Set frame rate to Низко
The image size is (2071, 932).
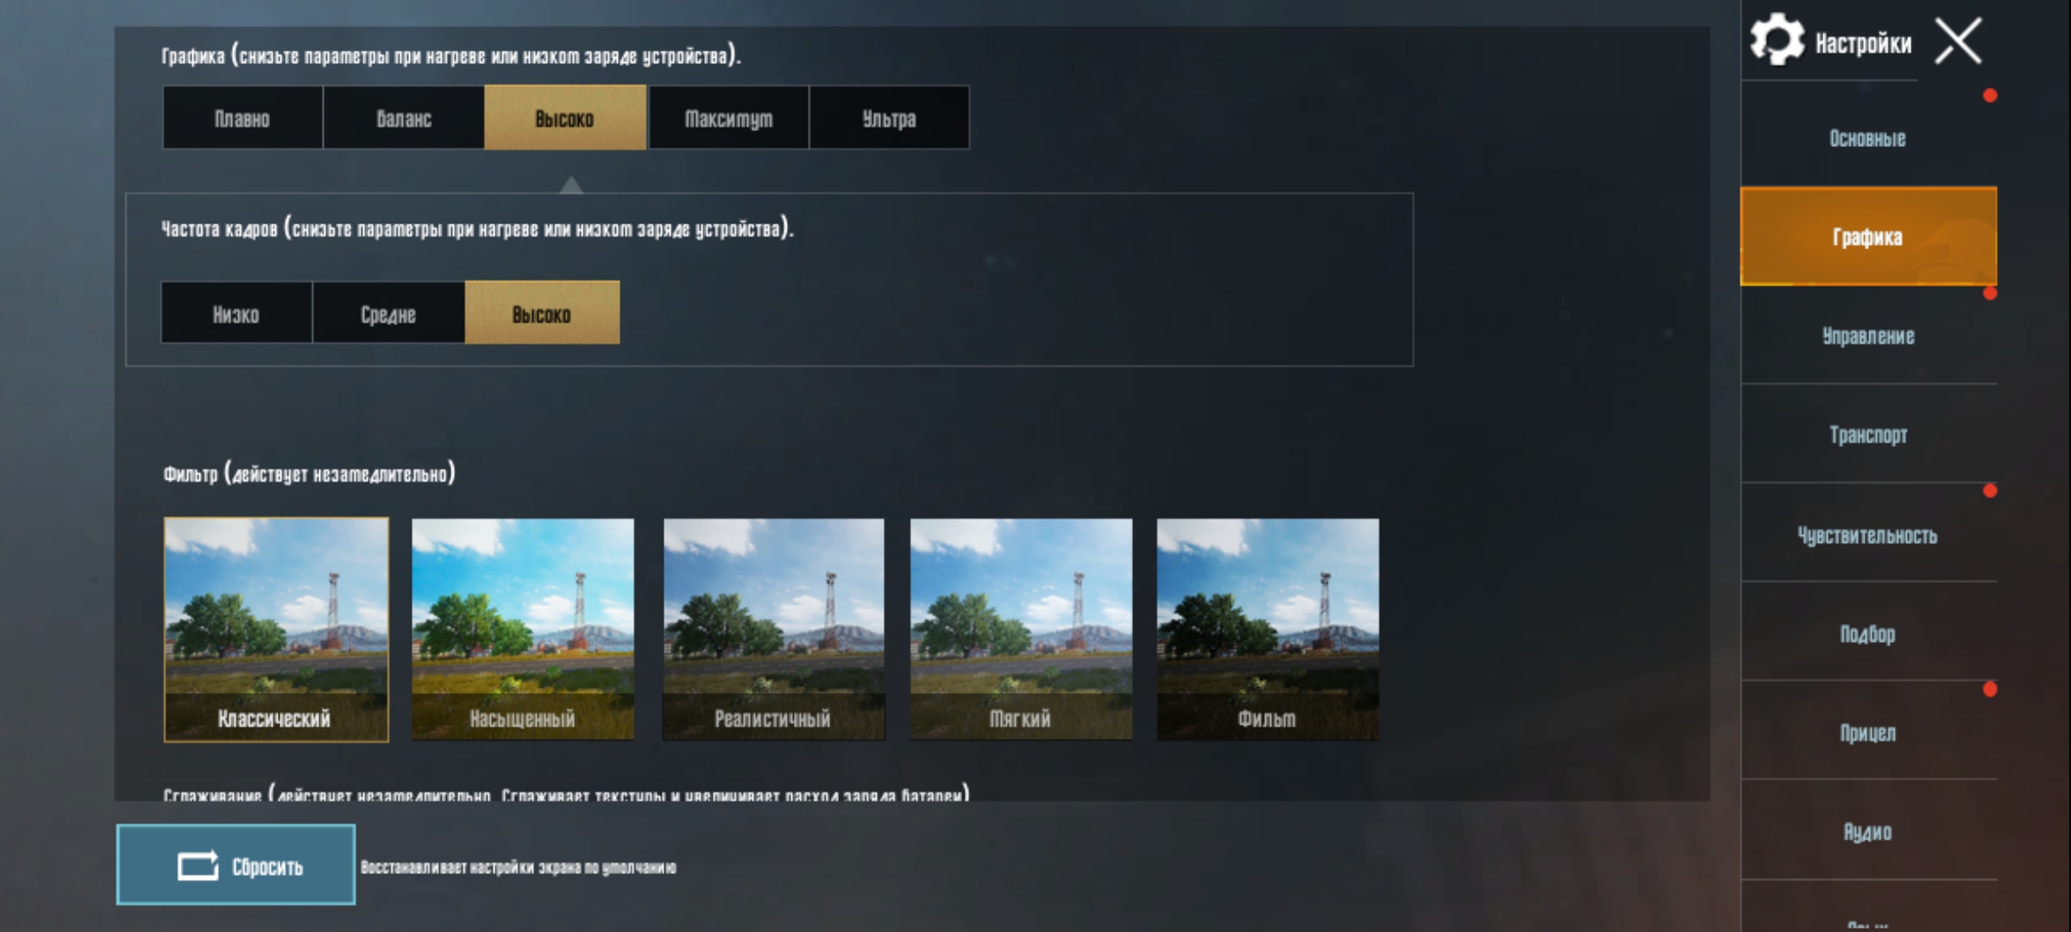tap(236, 312)
